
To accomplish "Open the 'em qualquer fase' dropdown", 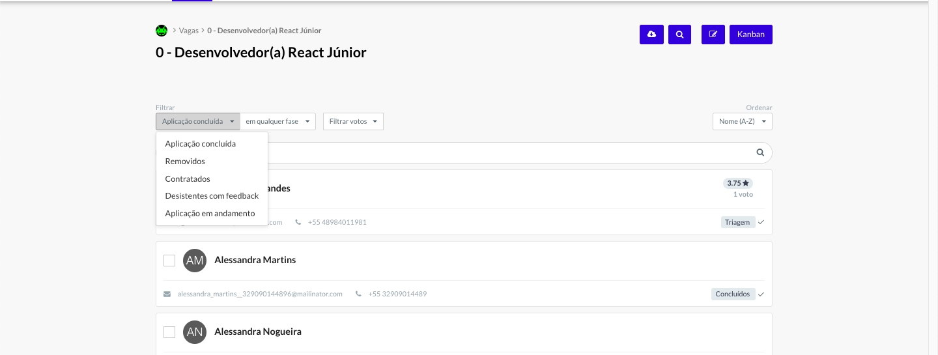I will pyautogui.click(x=277, y=121).
